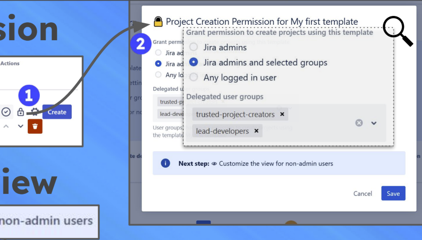Select enlarged "Any logged in user" radio
This screenshot has height=240, width=422.
[193, 77]
